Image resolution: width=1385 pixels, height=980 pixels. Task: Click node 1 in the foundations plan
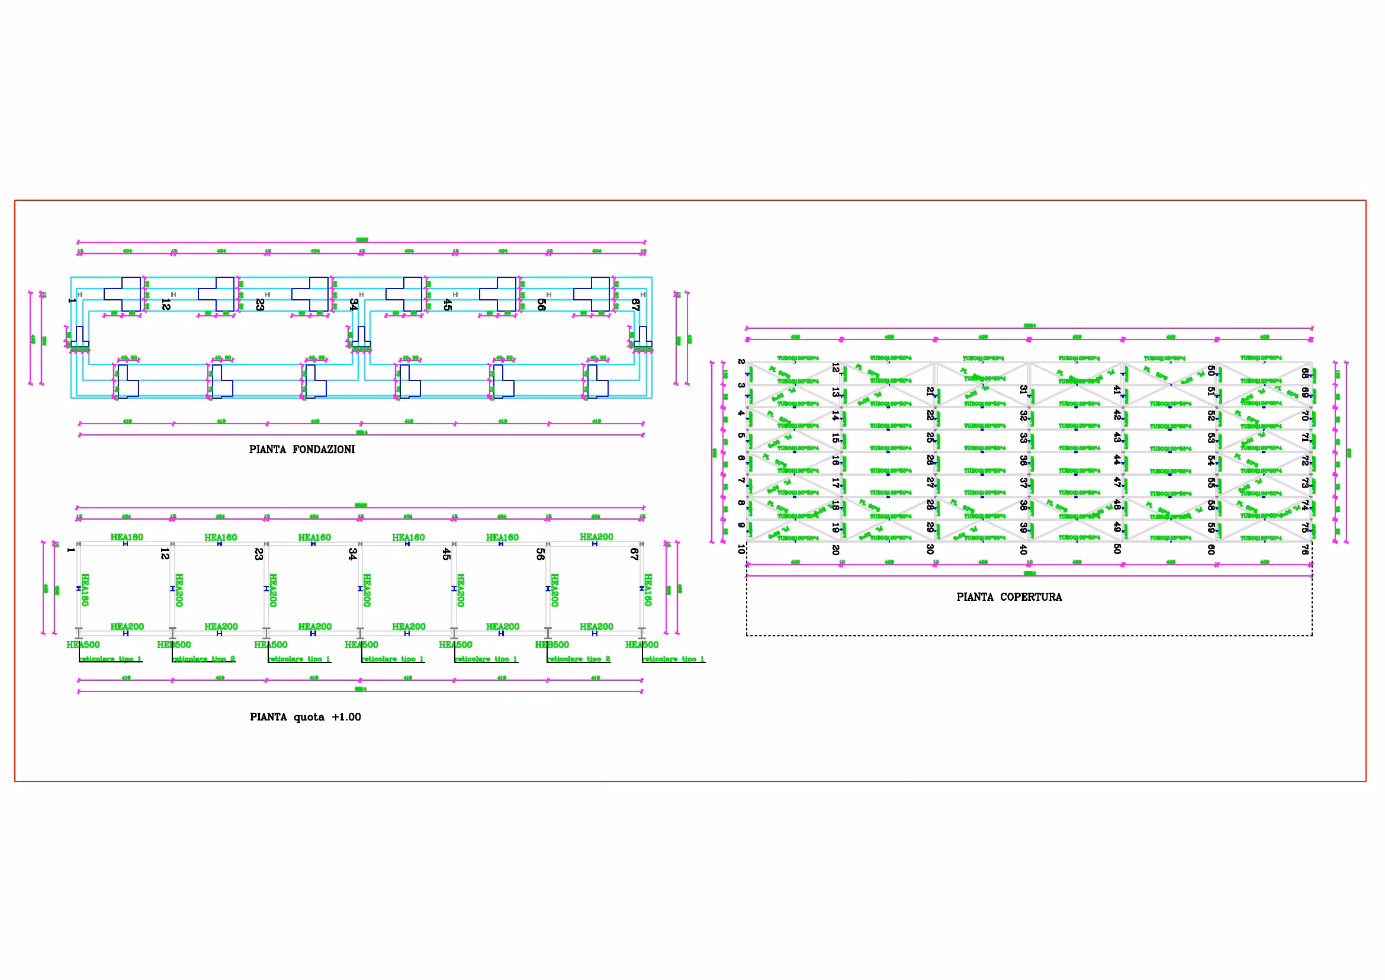point(72,300)
